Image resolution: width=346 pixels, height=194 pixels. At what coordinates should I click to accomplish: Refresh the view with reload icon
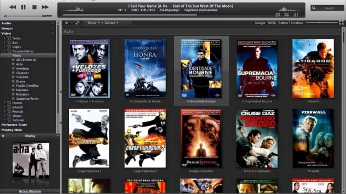point(77,23)
